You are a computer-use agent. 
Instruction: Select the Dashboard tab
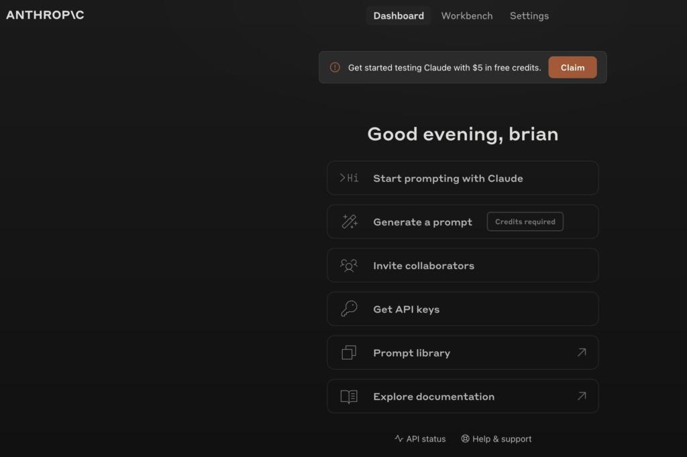(x=399, y=15)
